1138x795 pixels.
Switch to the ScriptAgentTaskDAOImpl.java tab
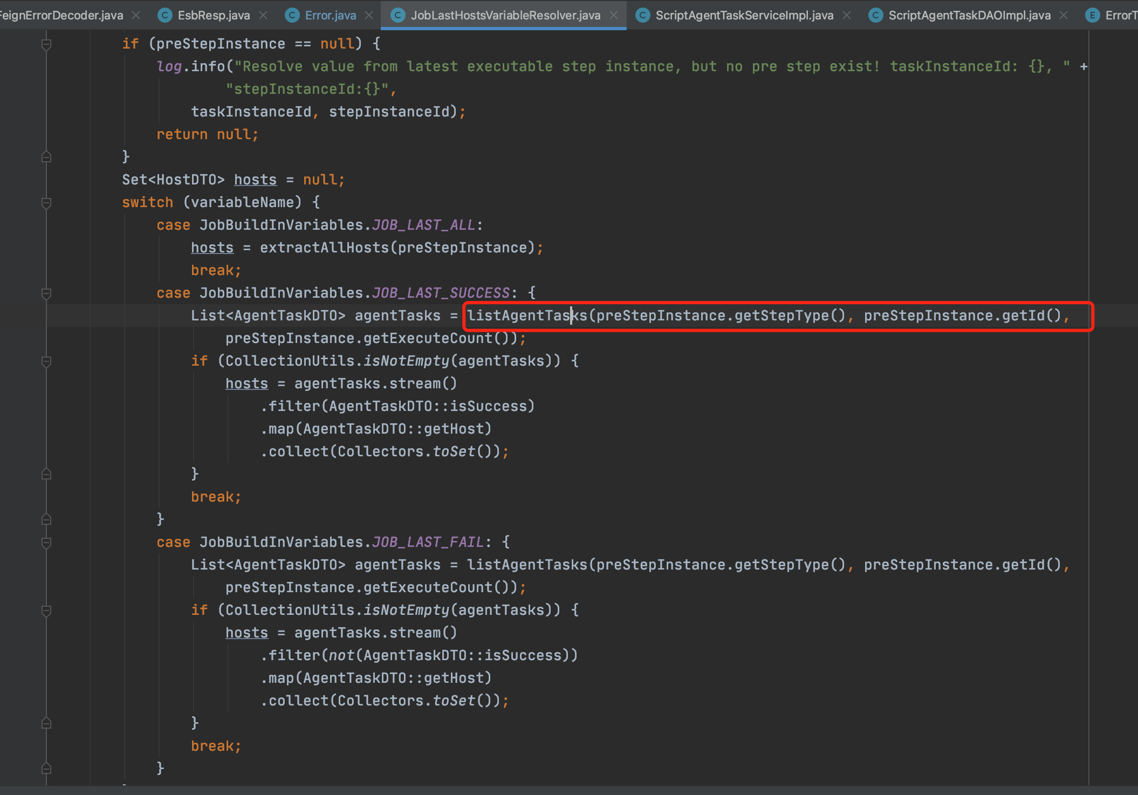(970, 15)
